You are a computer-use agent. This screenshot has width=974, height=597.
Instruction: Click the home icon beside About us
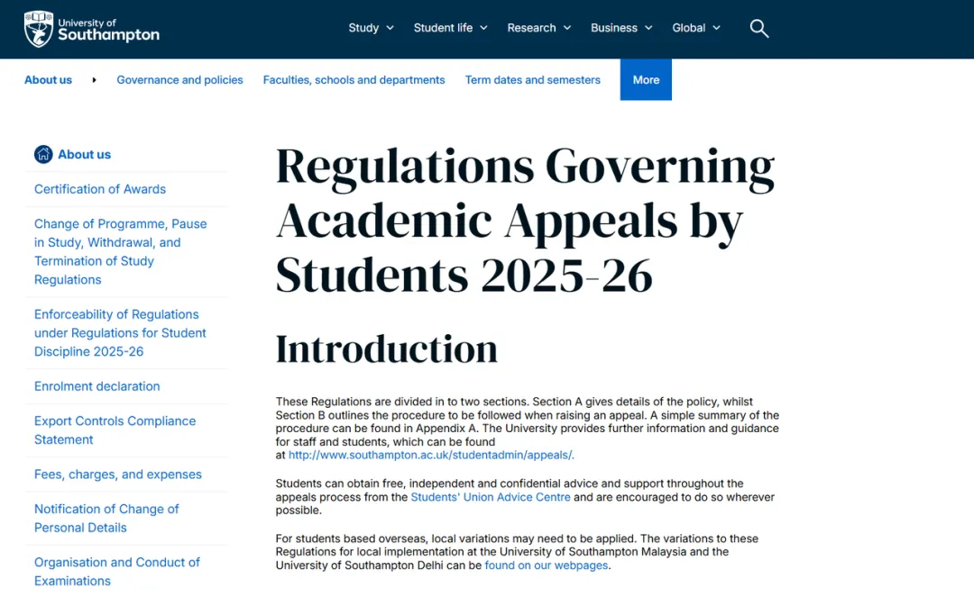(43, 154)
